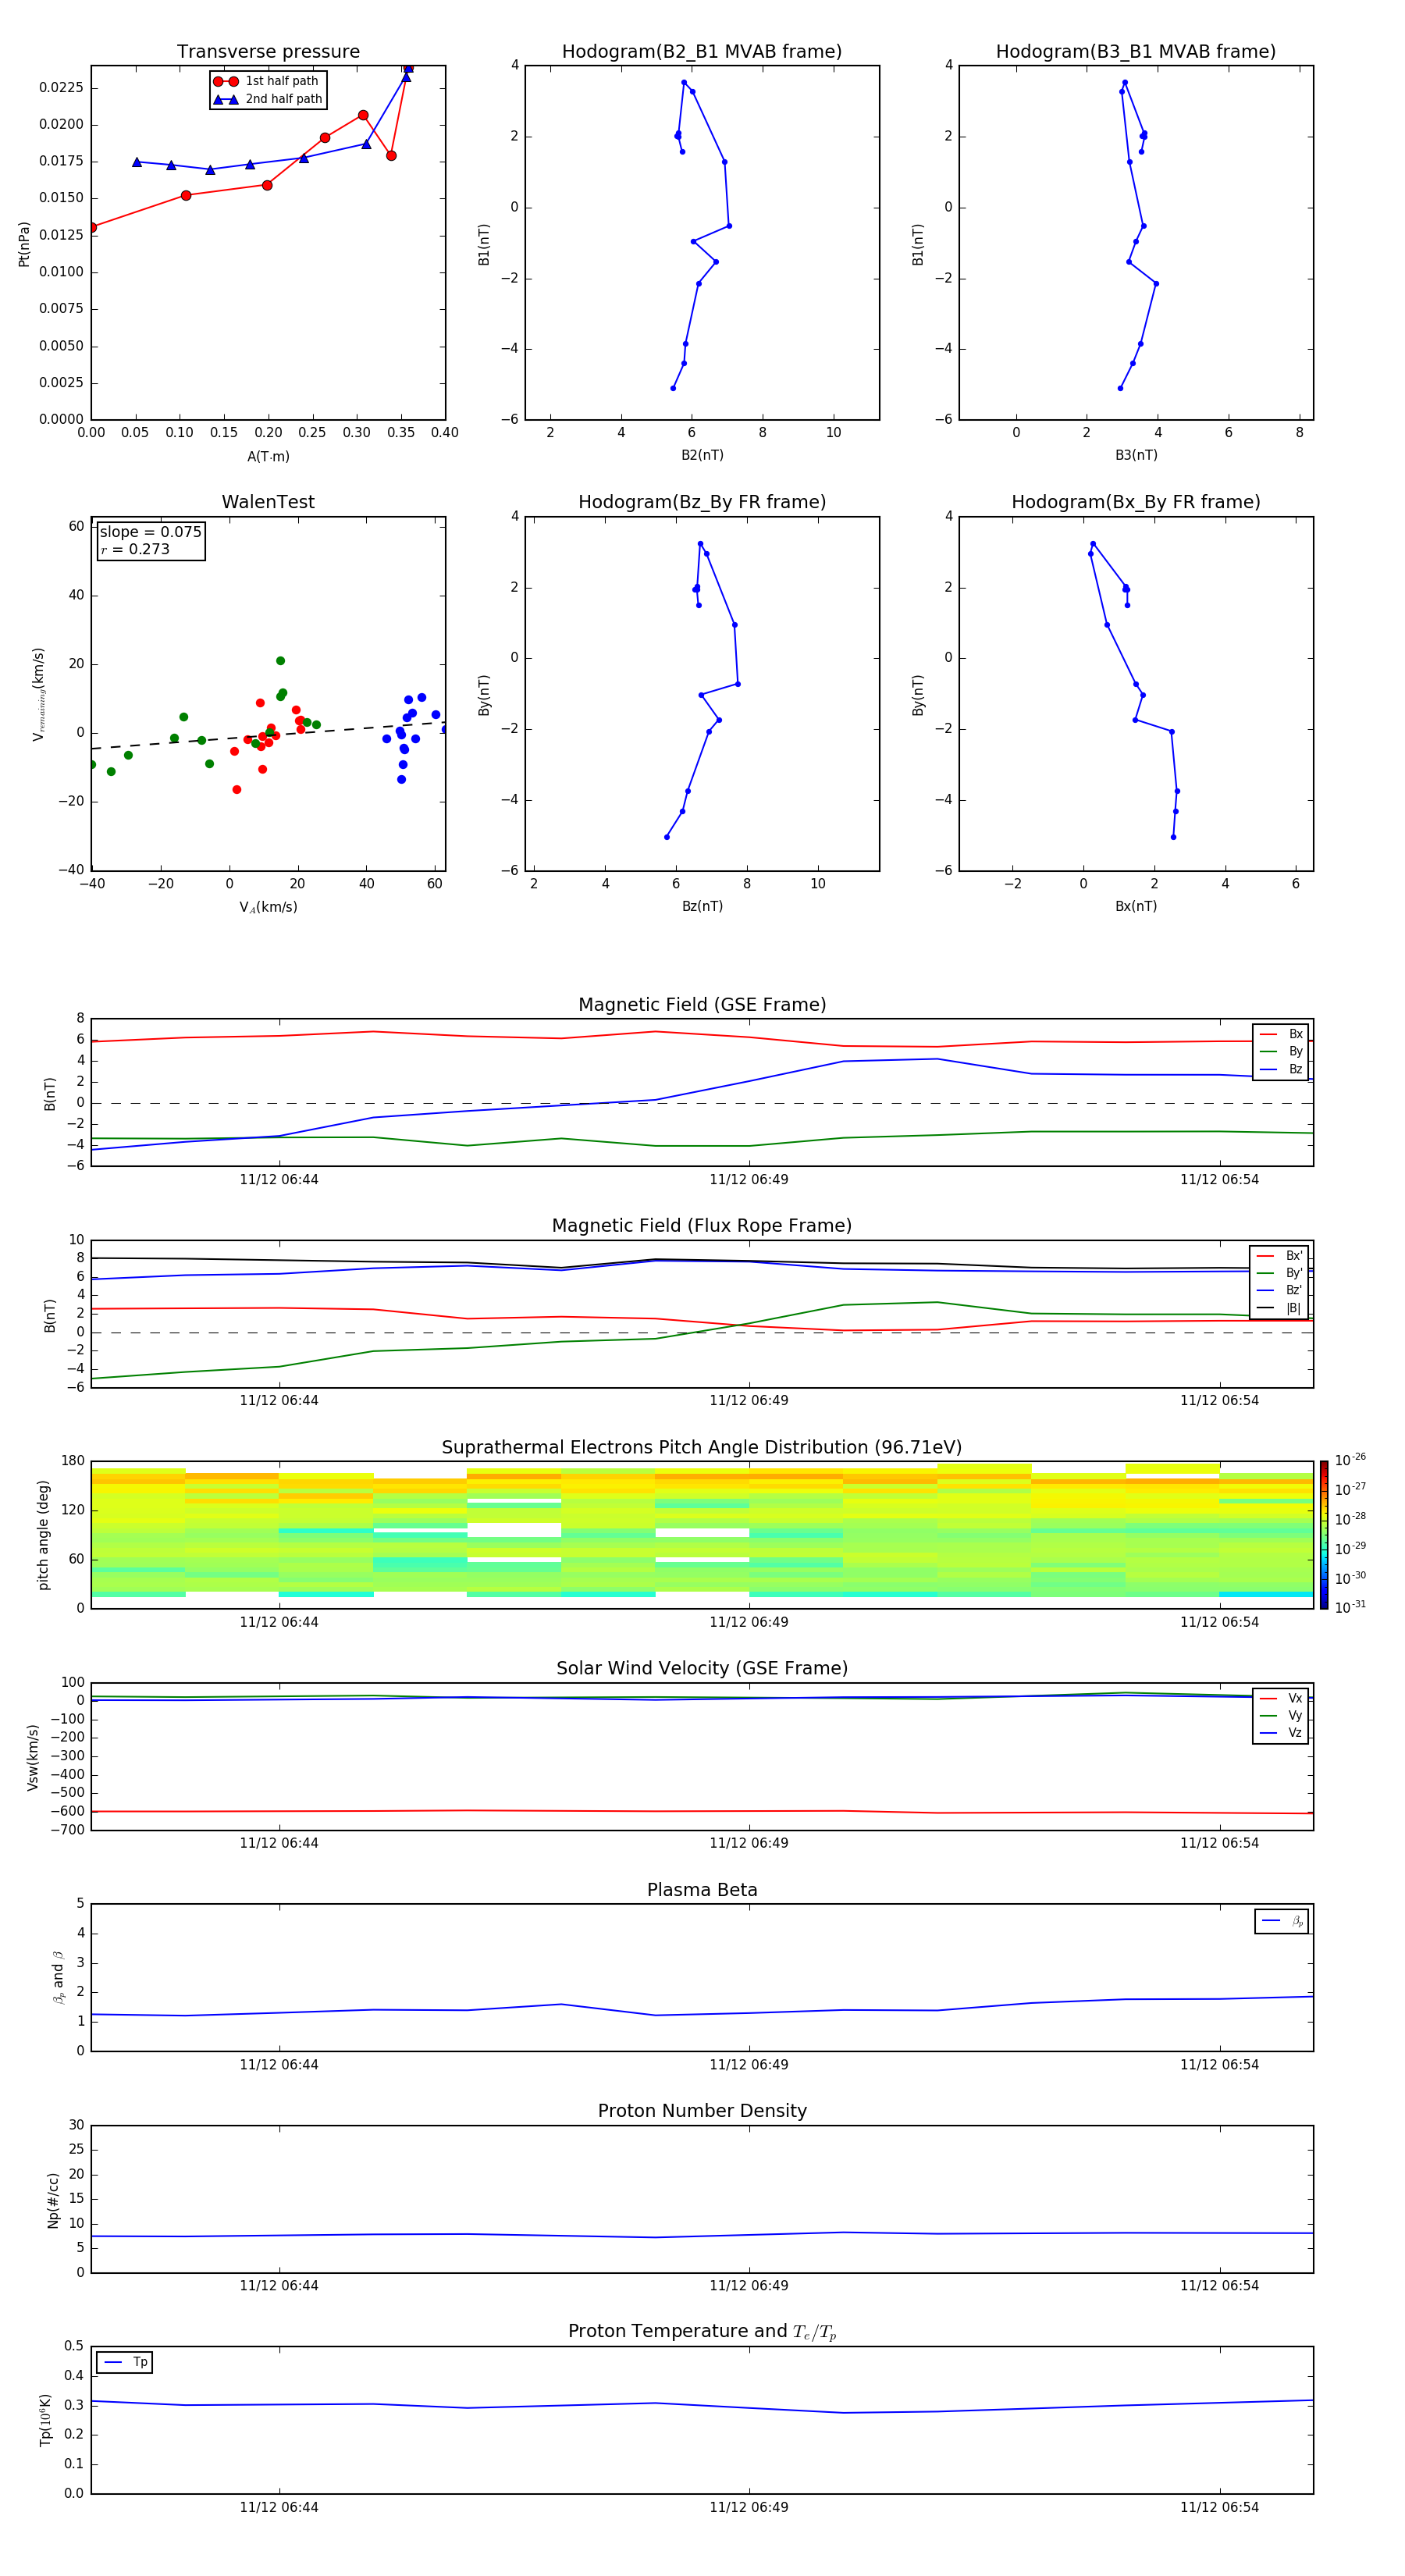This screenshot has height=2576, width=1405.
Task: Select "By" in the GSE magnetic field legend
Action: [1282, 1051]
